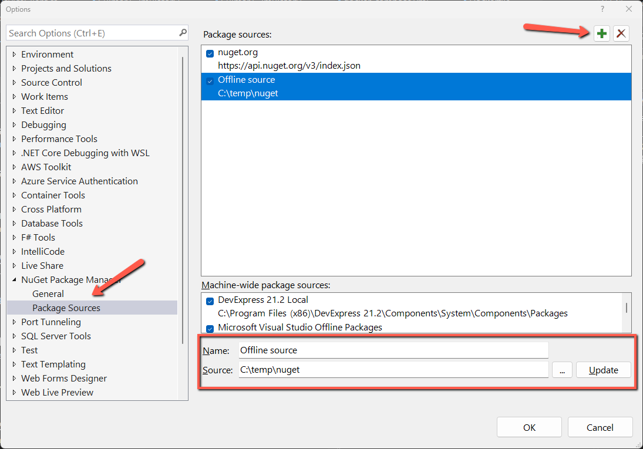Uncheck the nuget.org package source
643x449 pixels.
[x=210, y=53]
